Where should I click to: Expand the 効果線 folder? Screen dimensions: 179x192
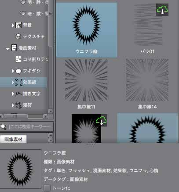tap(13, 83)
